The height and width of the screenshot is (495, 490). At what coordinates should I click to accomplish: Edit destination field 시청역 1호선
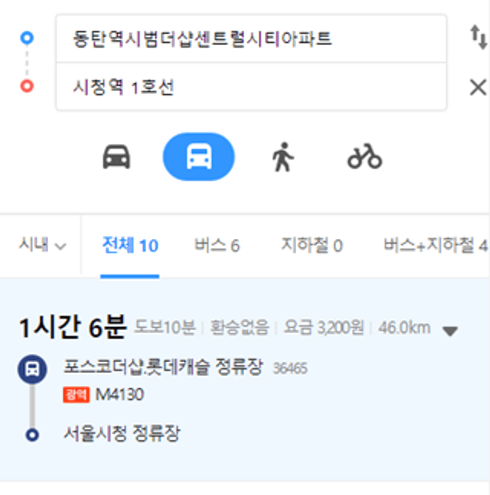[251, 87]
